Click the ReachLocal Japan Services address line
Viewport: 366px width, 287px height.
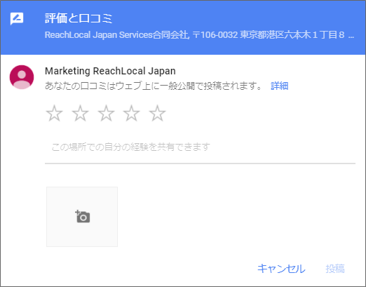point(199,35)
